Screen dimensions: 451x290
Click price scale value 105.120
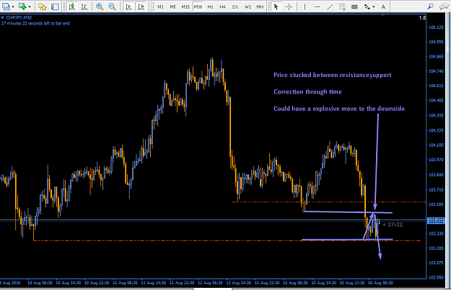tap(436, 27)
